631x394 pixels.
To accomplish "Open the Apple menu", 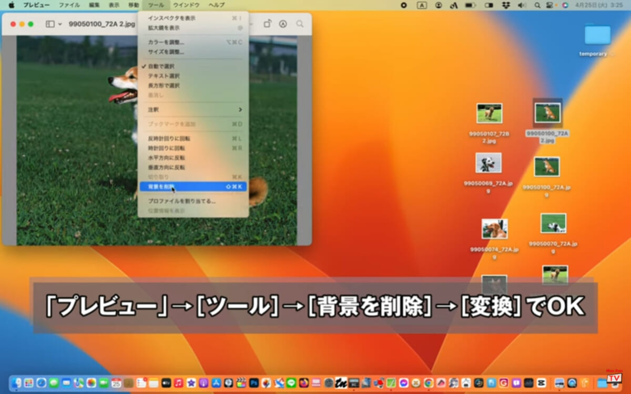I will (11, 5).
